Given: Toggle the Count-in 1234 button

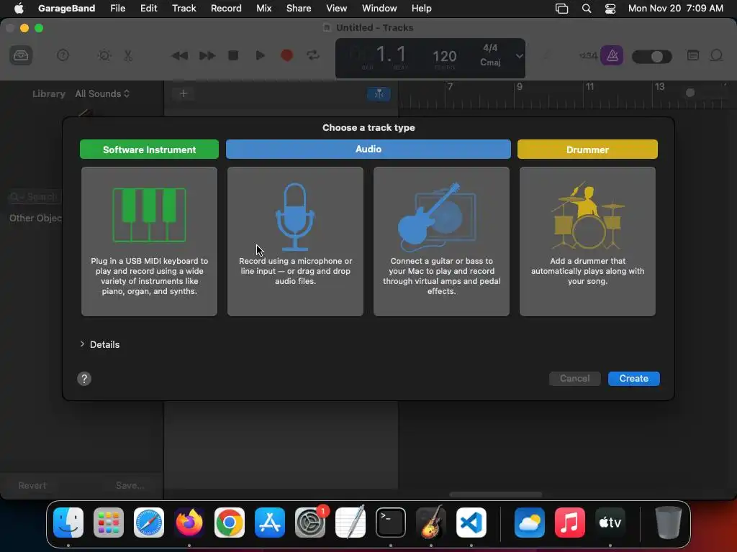Looking at the screenshot, I should click(588, 55).
